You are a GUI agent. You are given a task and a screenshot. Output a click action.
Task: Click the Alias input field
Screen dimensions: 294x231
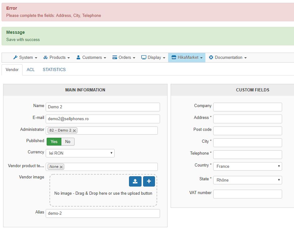pyautogui.click(x=103, y=213)
